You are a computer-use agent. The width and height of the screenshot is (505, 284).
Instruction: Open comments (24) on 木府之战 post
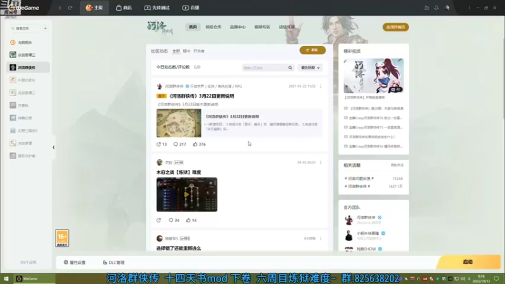[x=174, y=220]
